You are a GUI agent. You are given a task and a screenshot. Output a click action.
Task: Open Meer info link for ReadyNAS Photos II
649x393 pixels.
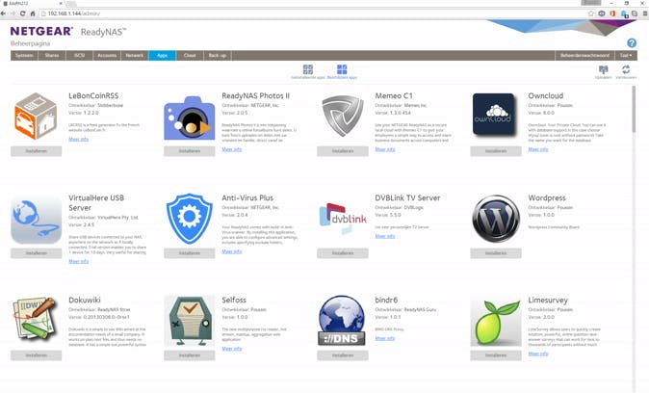click(232, 149)
